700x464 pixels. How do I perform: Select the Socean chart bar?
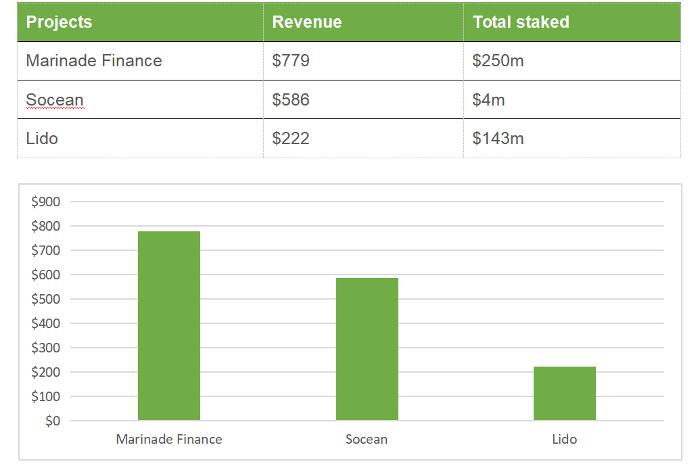click(x=367, y=349)
